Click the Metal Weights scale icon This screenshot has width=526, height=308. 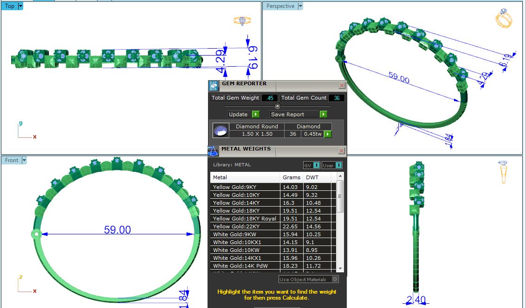(x=213, y=151)
